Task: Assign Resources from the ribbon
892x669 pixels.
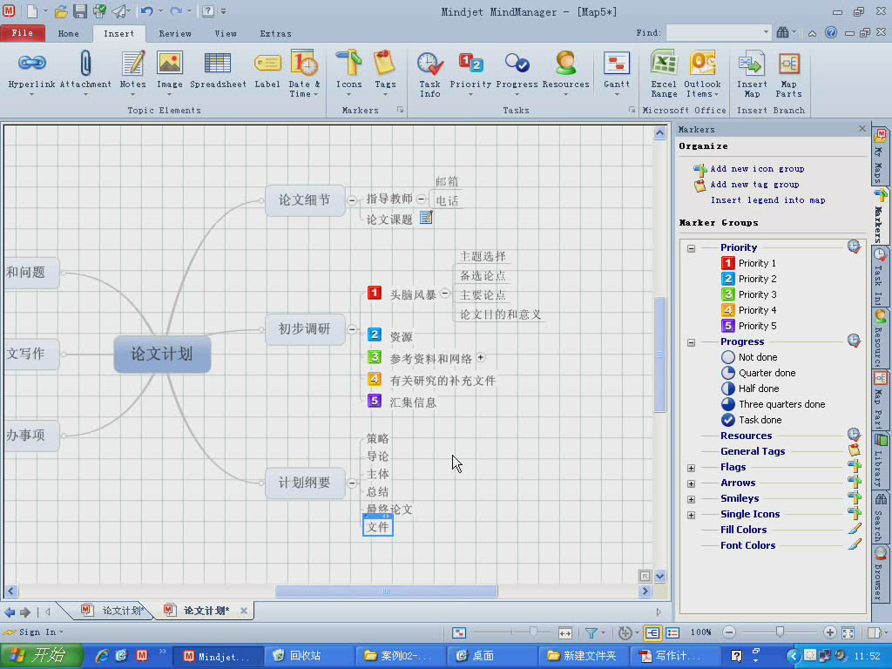Action: click(x=565, y=72)
